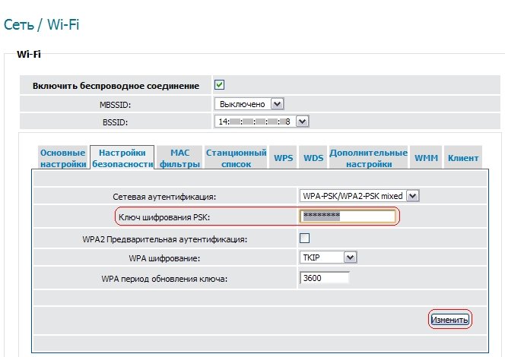The width and height of the screenshot is (505, 357).
Task: Switch to the WDS tab
Action: 313,158
